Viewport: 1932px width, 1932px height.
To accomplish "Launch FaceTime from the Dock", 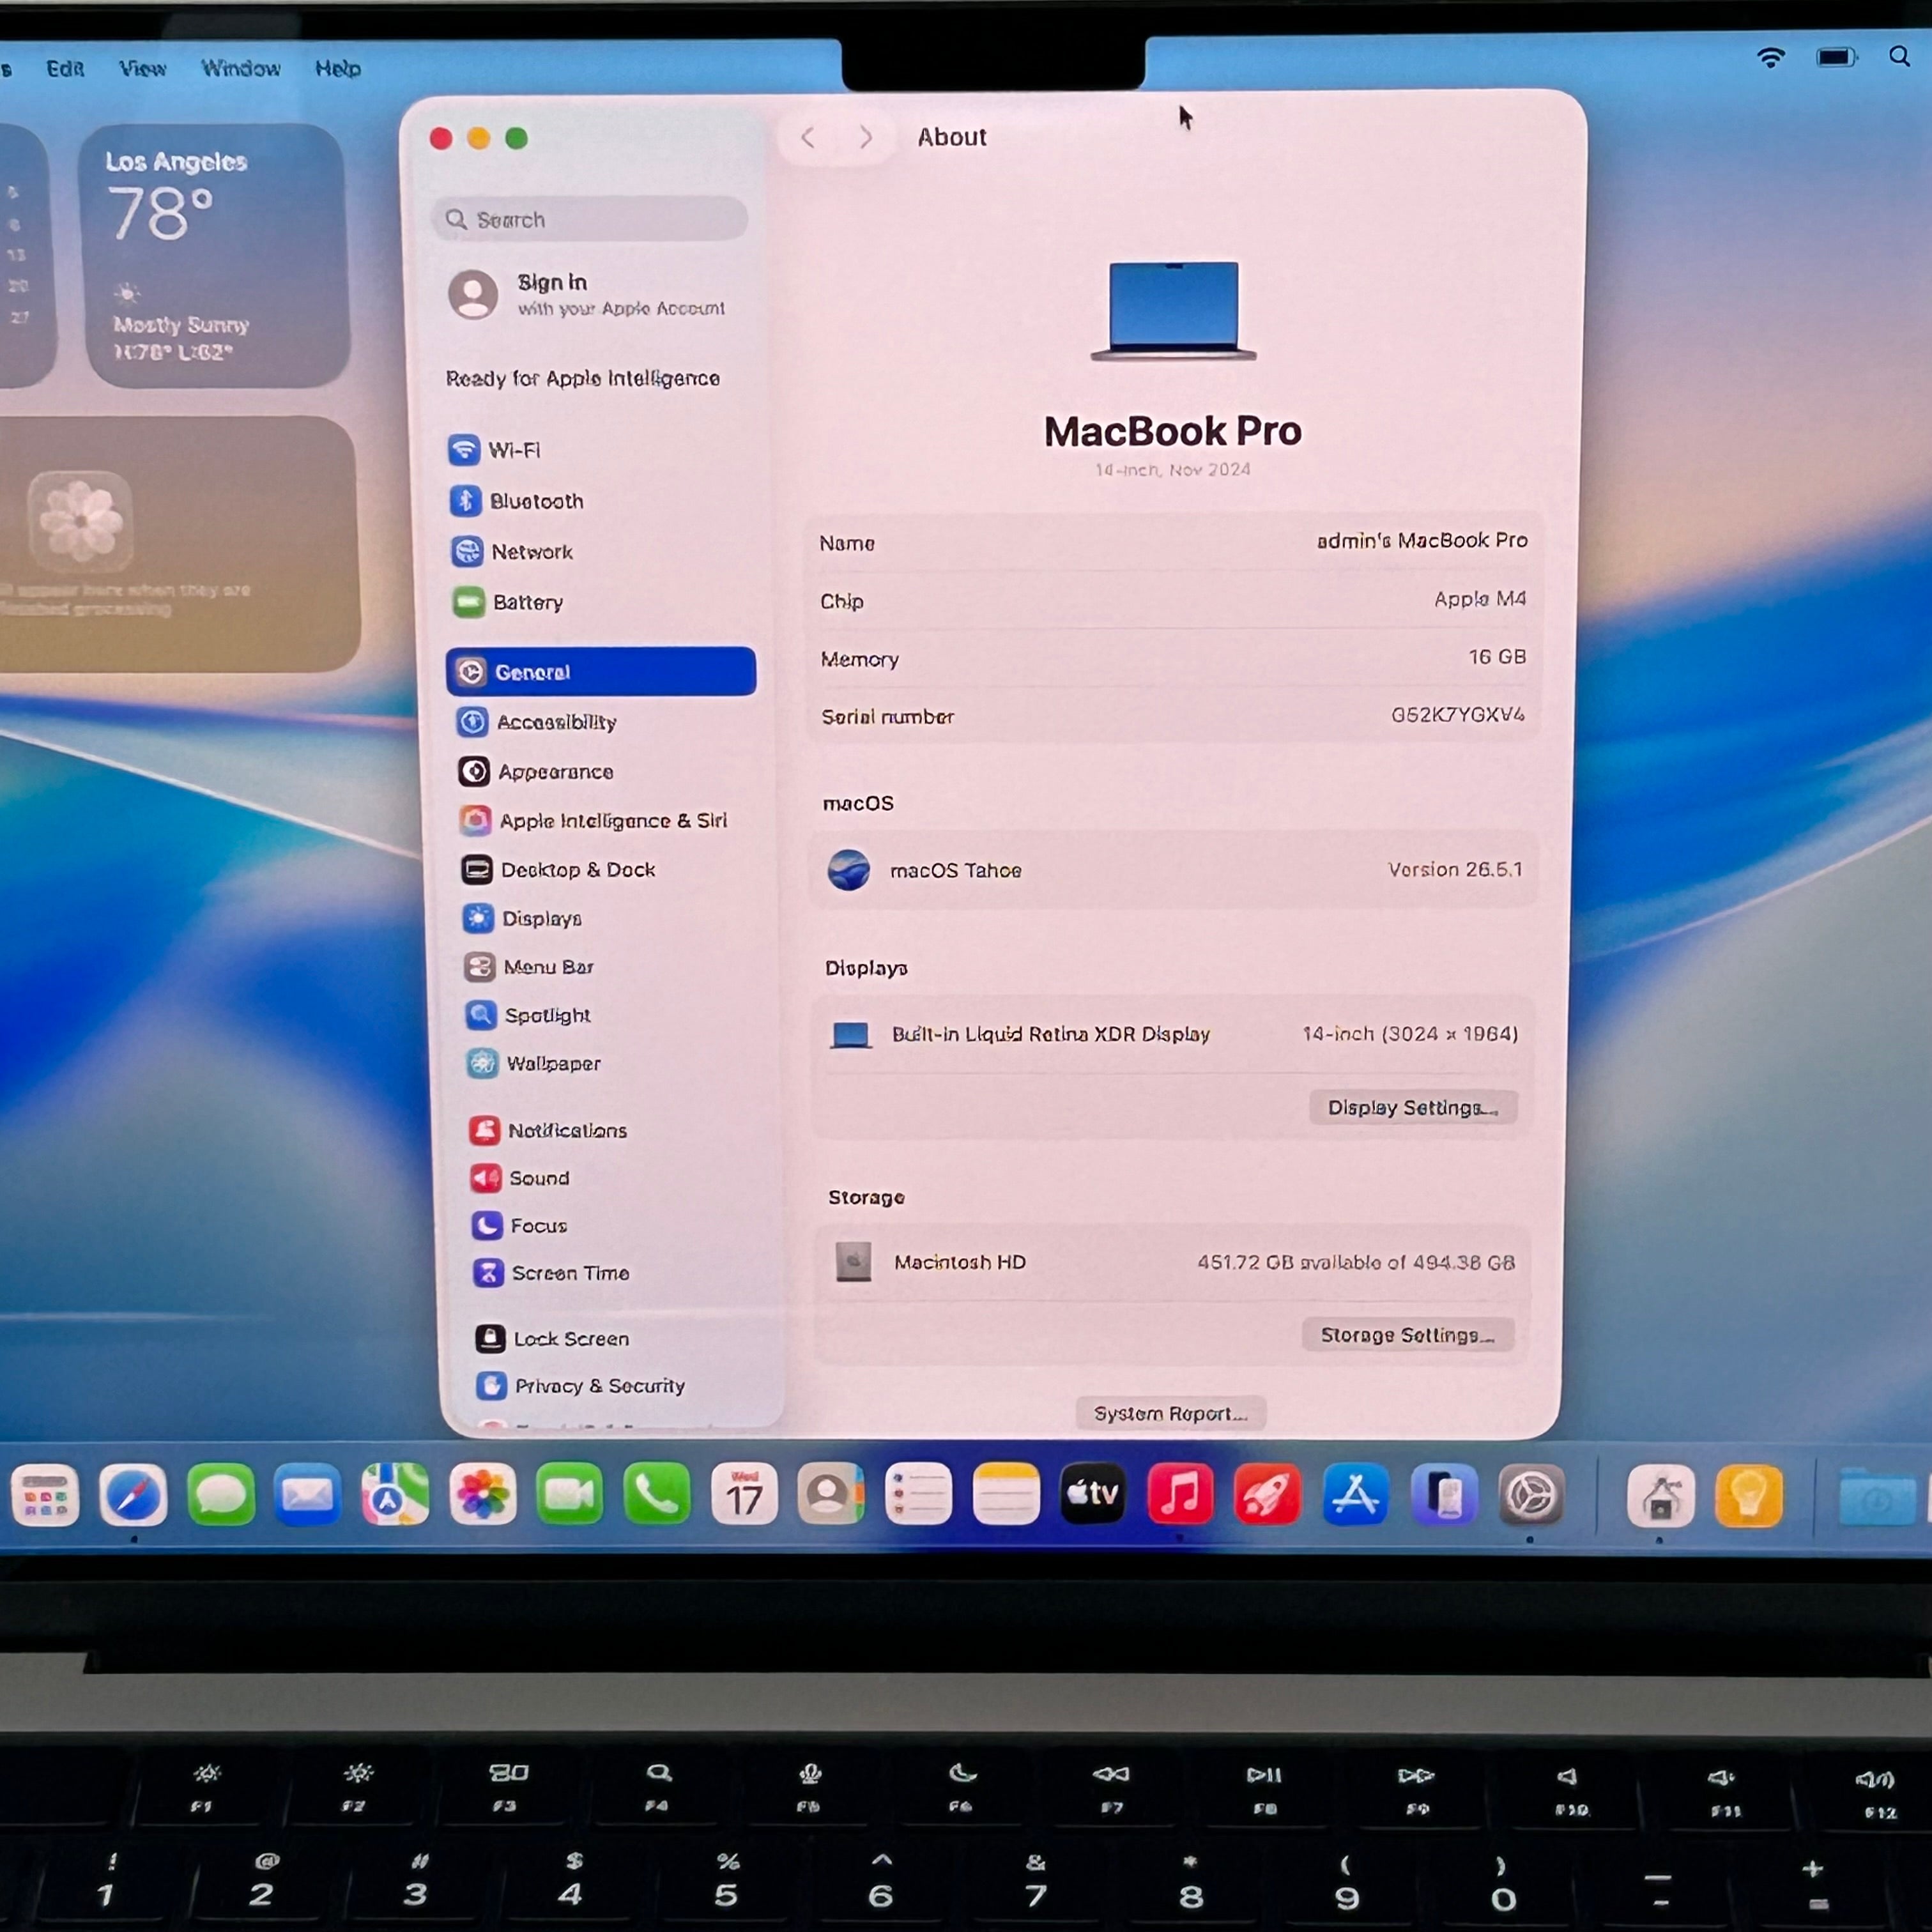I will coord(570,1494).
